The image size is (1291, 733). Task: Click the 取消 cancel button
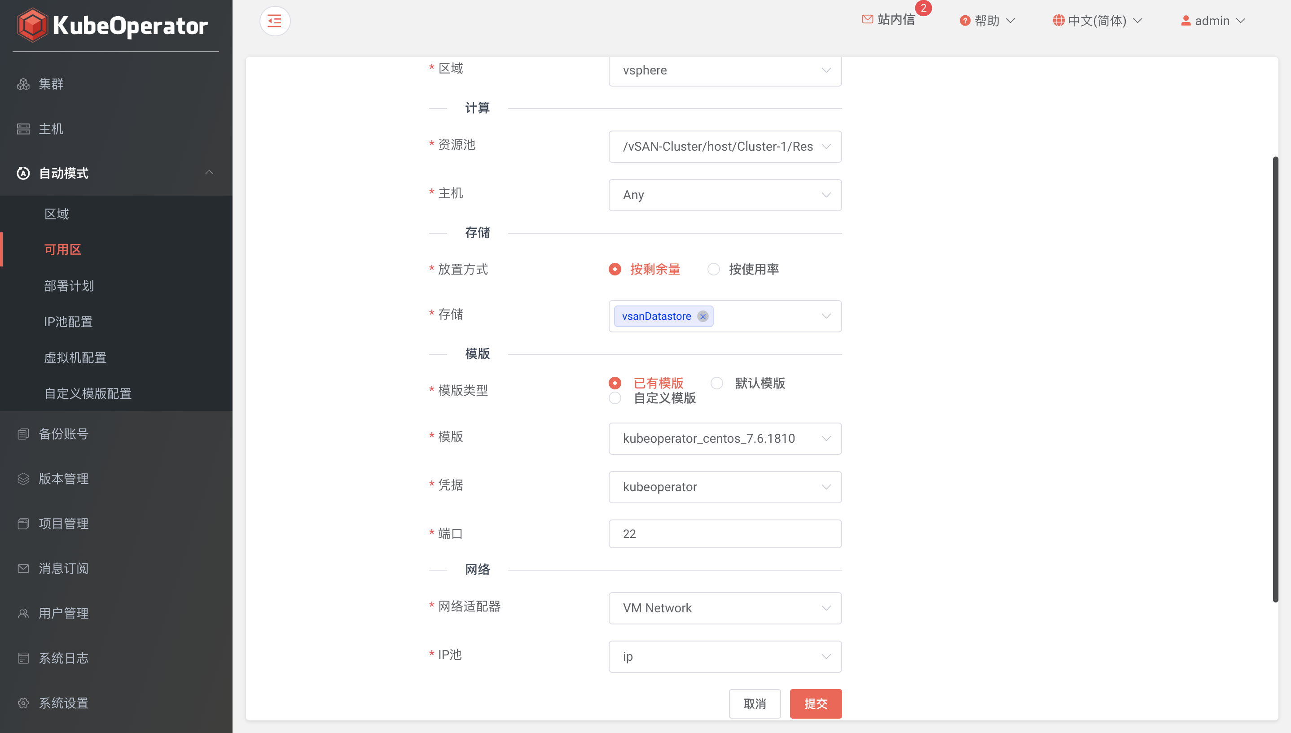[x=755, y=703]
